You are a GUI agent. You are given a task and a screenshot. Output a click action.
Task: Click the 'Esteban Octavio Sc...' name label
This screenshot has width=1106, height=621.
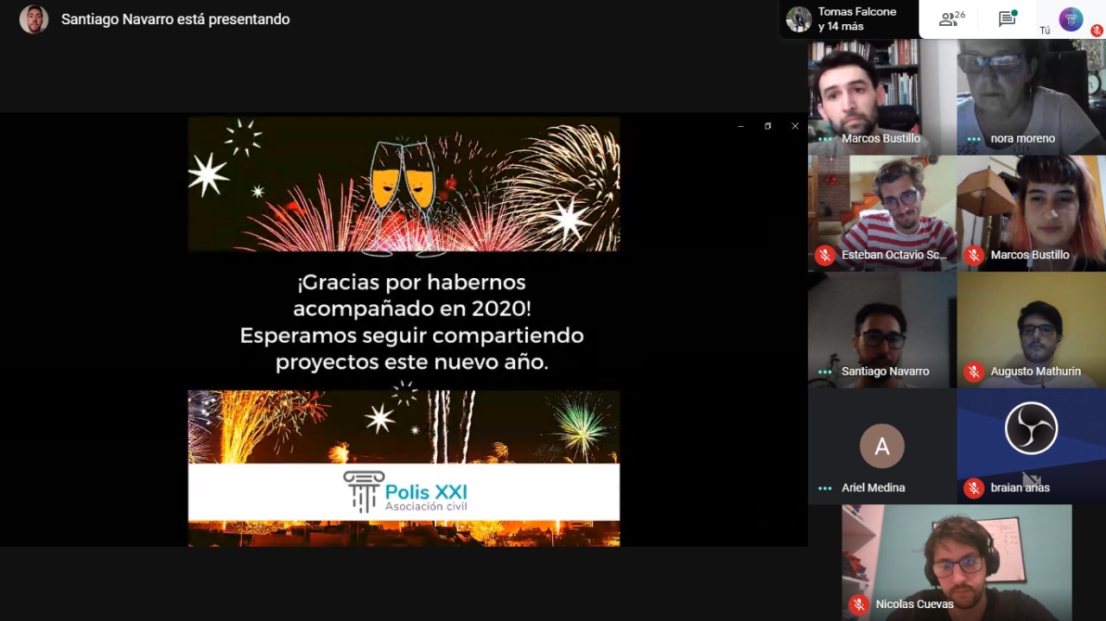[x=894, y=255]
